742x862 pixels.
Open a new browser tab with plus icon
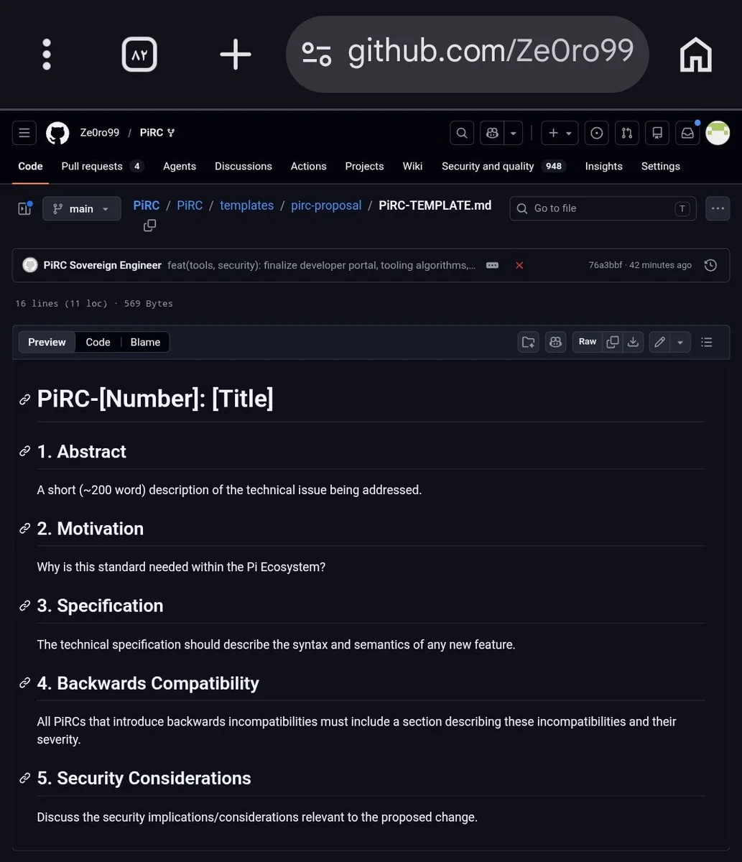(236, 55)
